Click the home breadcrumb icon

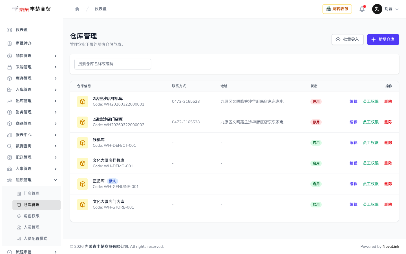tap(77, 9)
